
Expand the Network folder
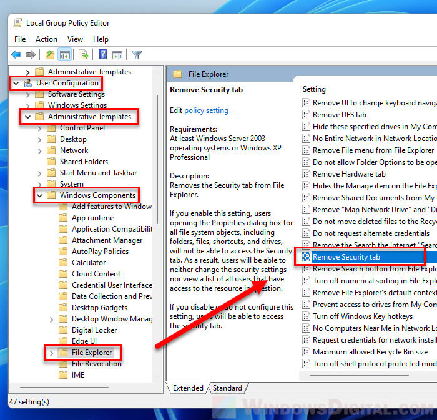(39, 151)
